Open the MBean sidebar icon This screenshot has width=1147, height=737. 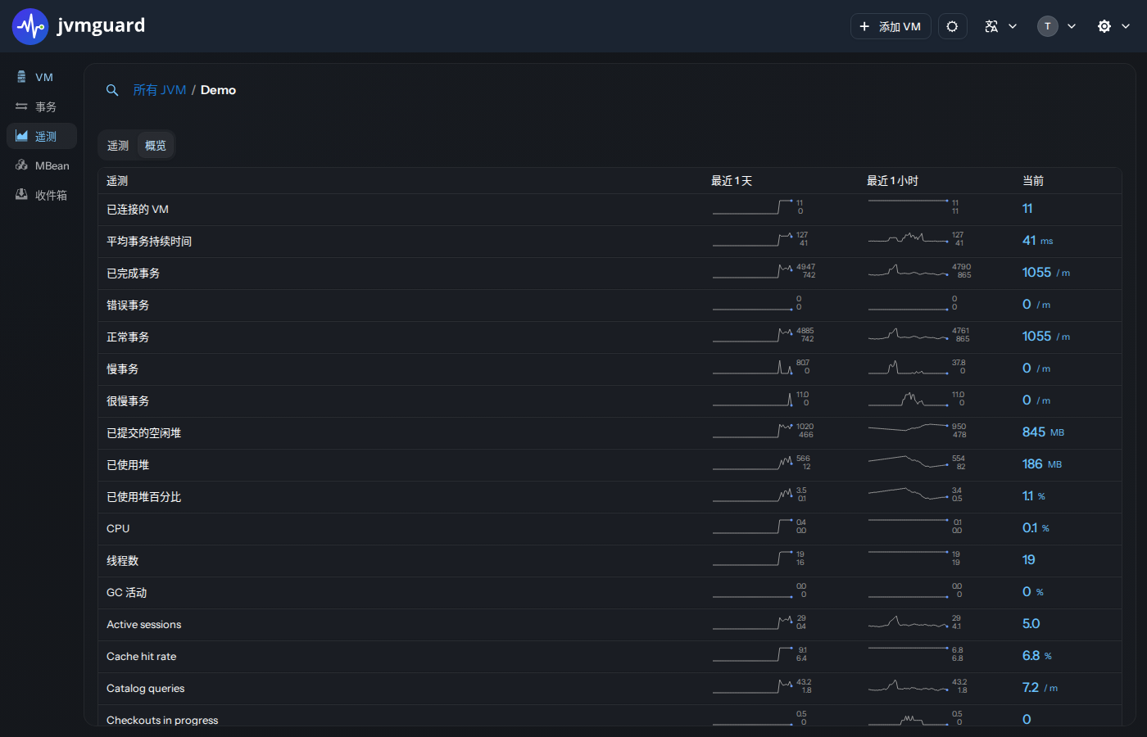click(x=21, y=165)
